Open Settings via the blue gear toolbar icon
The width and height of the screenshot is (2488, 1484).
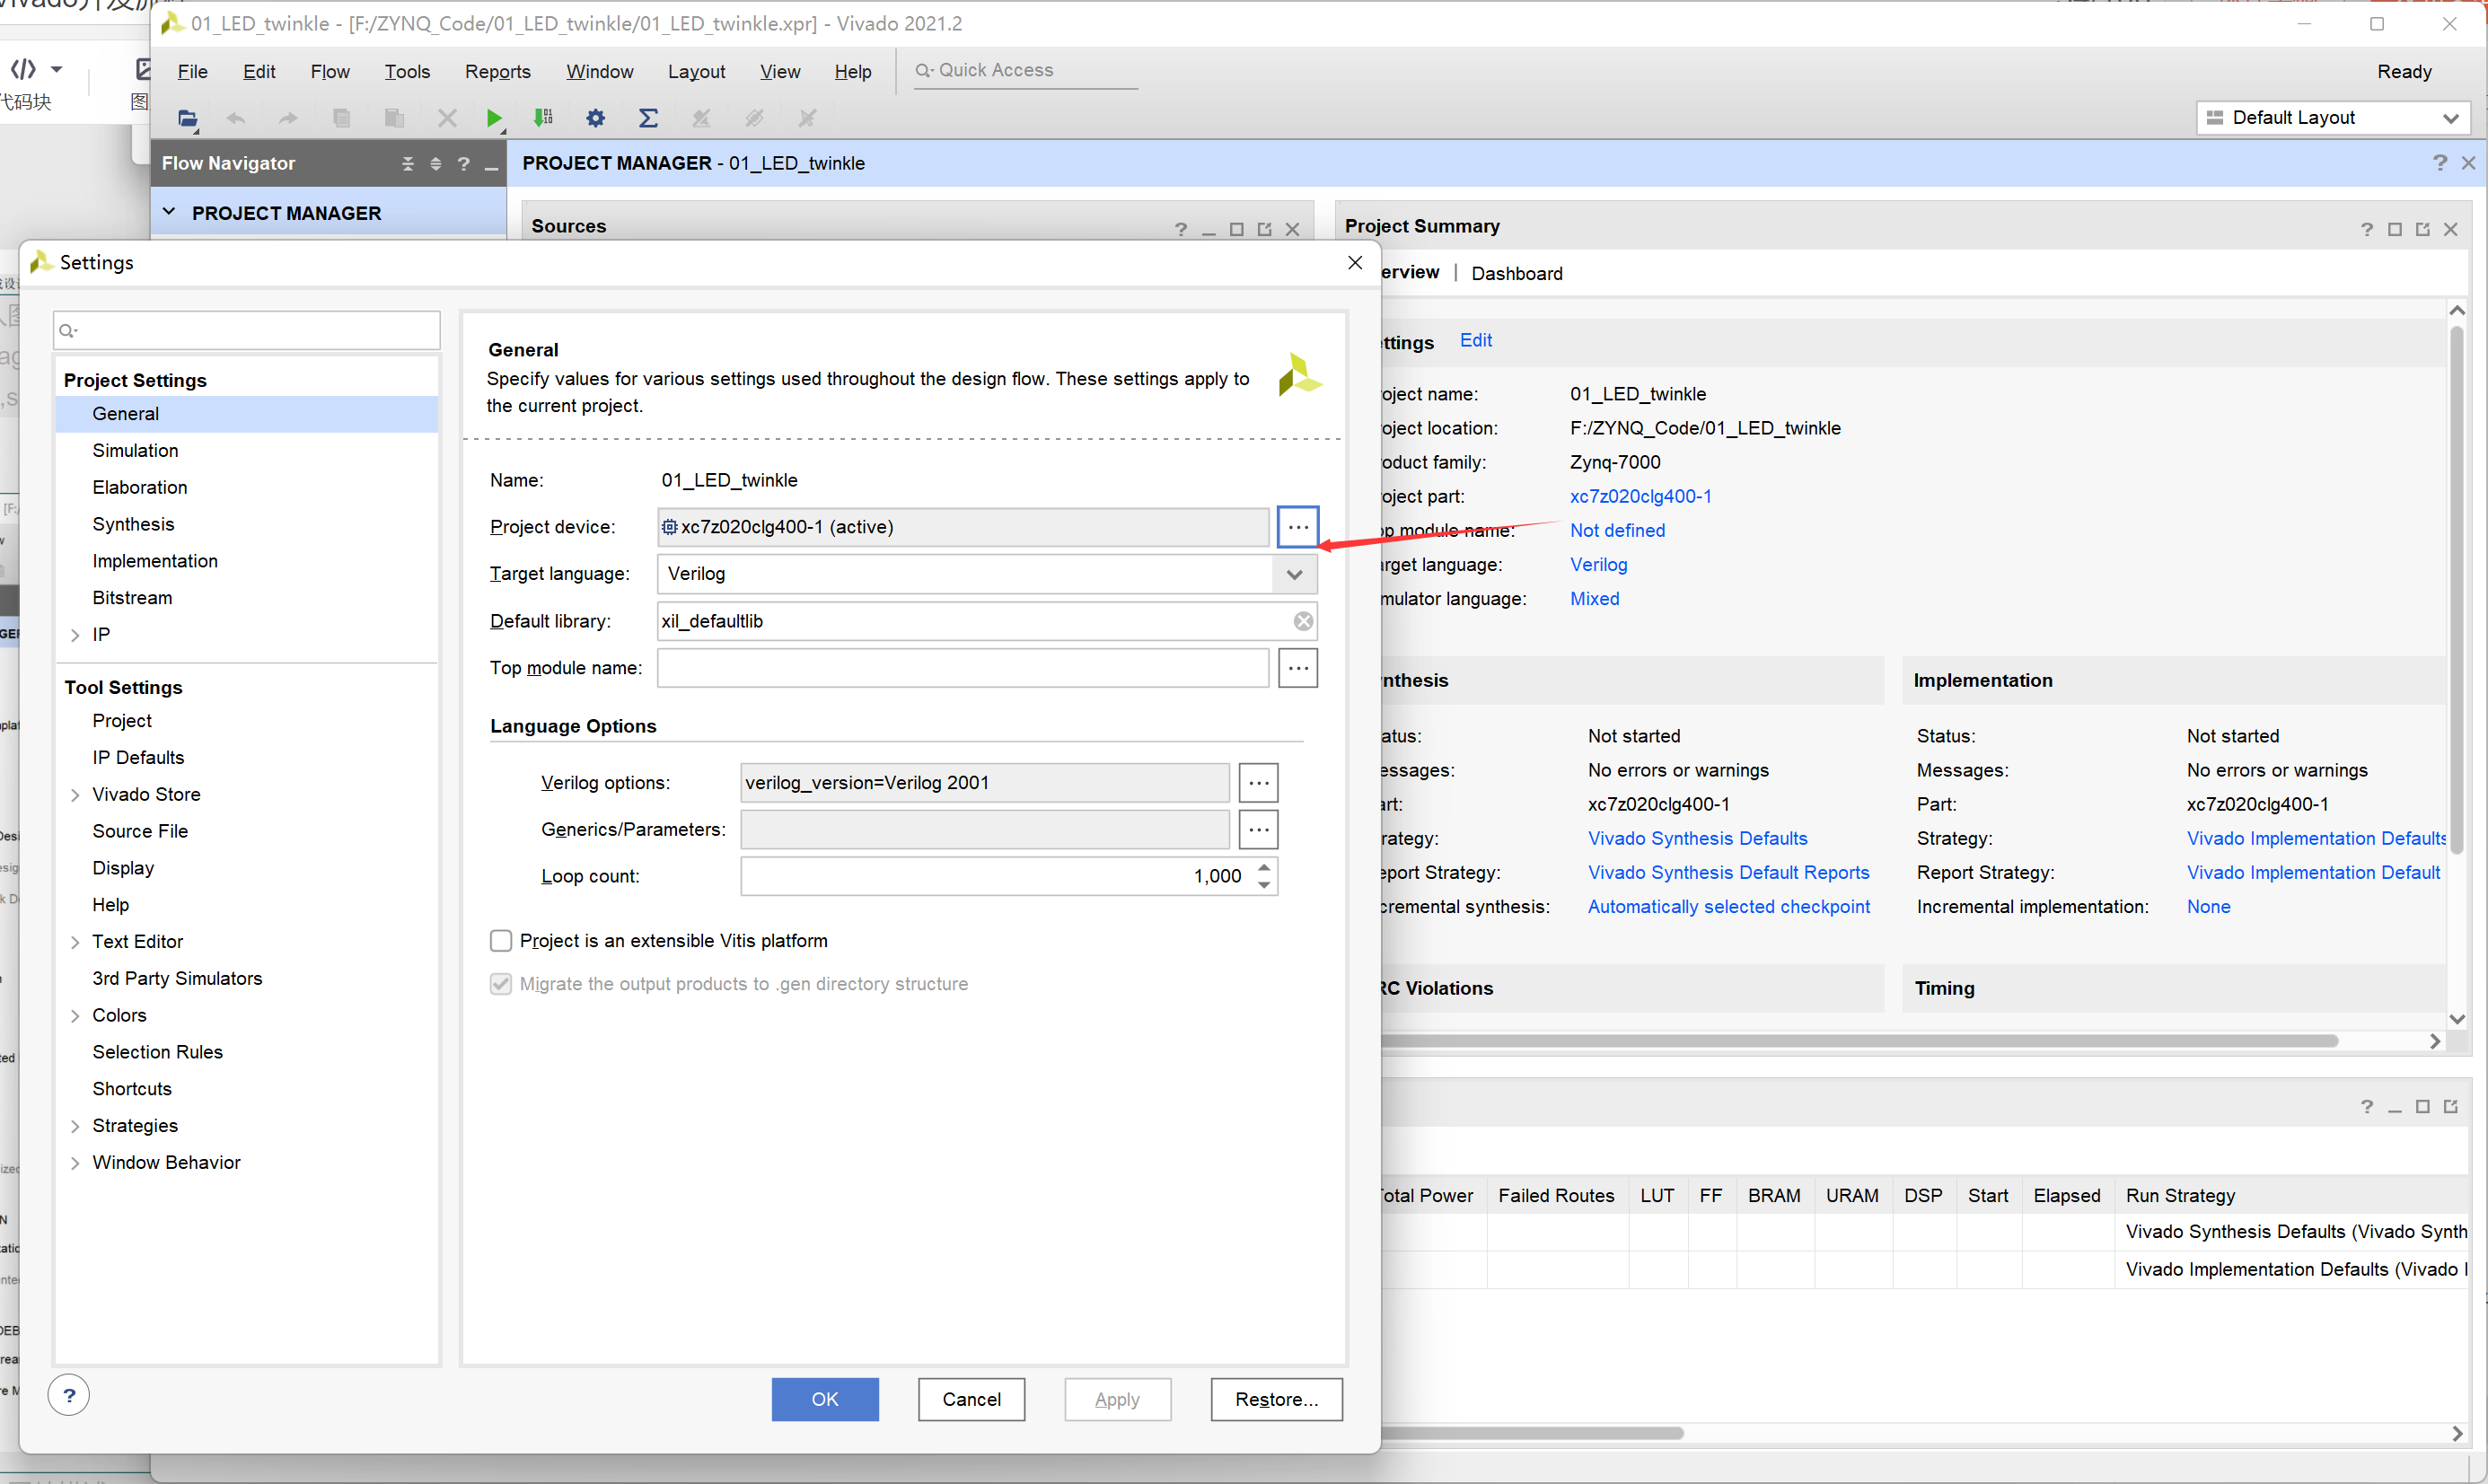[596, 118]
